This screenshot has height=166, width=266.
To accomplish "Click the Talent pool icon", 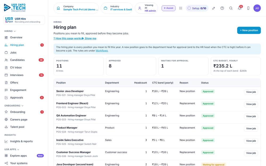I will pos(6,127).
